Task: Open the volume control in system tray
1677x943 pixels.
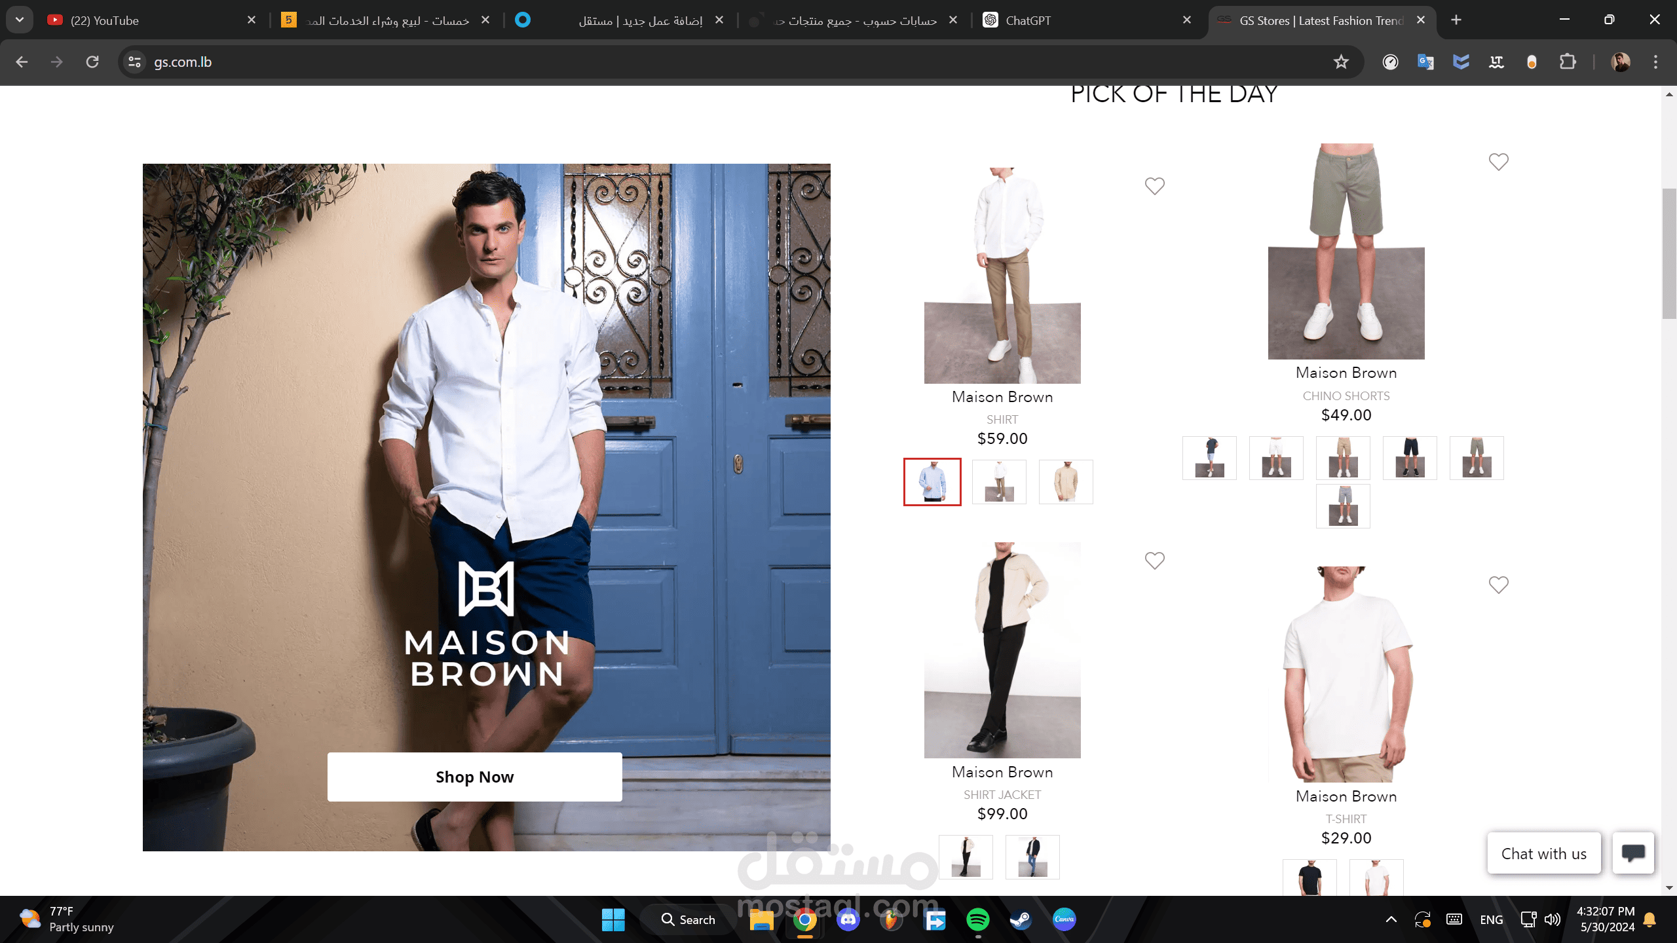Action: pyautogui.click(x=1552, y=919)
